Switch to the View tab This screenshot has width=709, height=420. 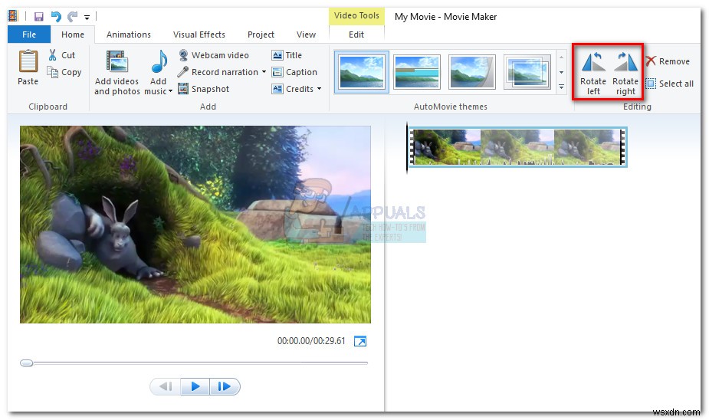point(306,34)
